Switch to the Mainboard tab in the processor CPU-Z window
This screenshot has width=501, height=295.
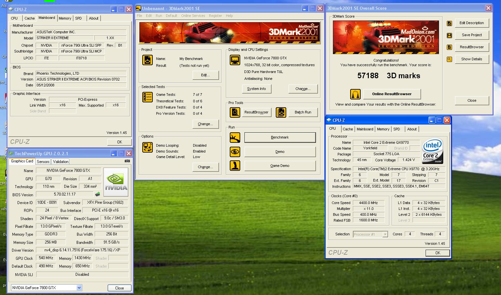tap(365, 129)
